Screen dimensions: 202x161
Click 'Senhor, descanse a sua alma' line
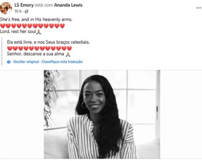[x=36, y=54]
